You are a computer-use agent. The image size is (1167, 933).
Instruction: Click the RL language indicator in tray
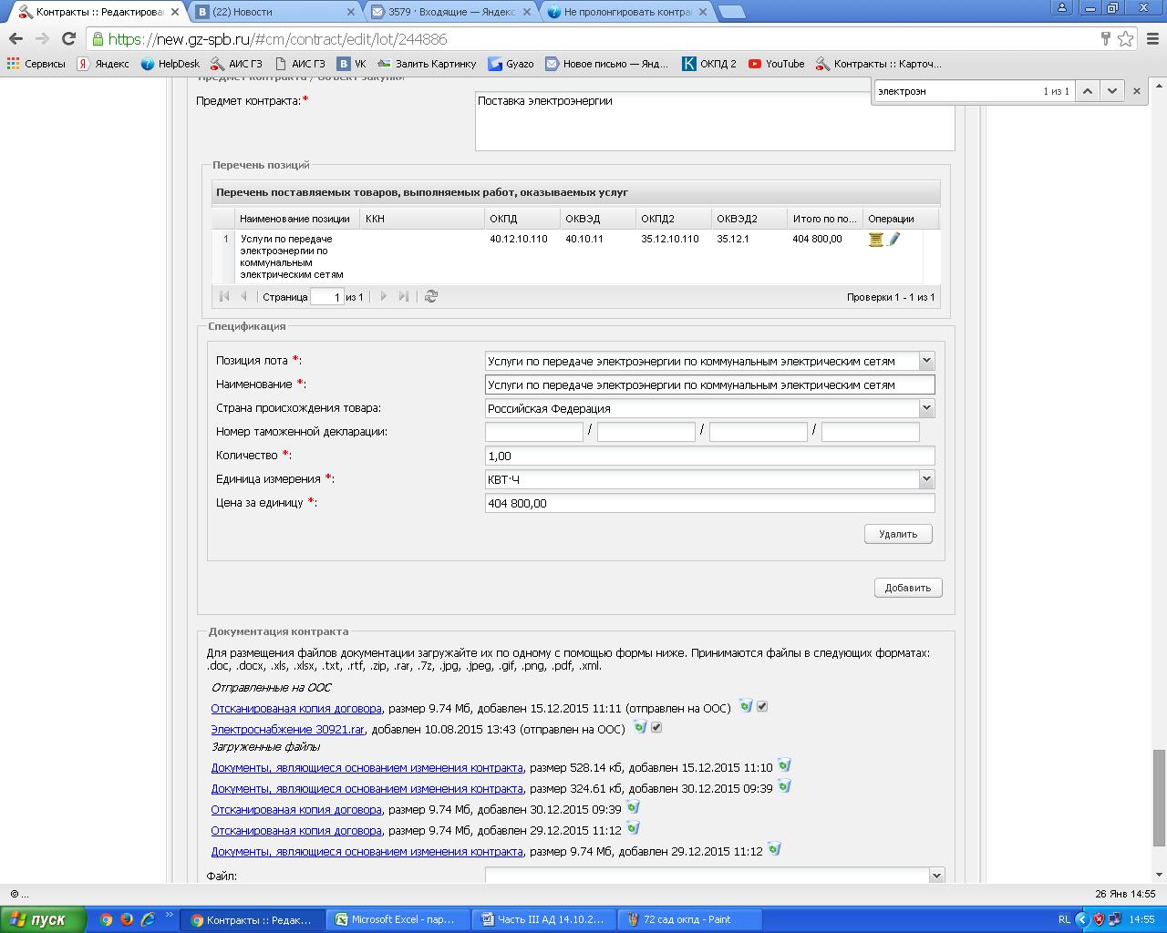coord(1063,919)
